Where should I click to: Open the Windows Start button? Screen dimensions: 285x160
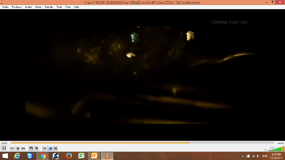(5, 156)
